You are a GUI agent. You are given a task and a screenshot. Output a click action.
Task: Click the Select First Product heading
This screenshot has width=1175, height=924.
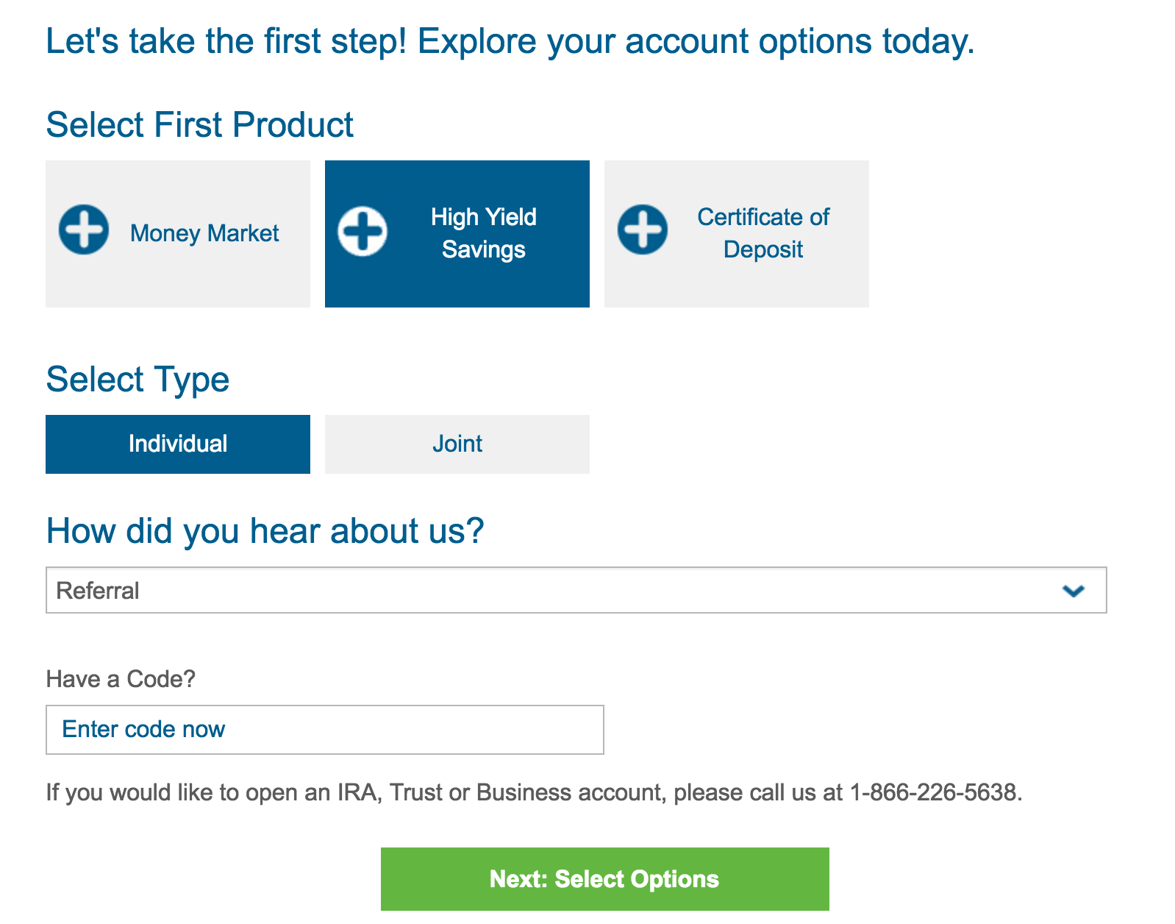click(x=199, y=124)
